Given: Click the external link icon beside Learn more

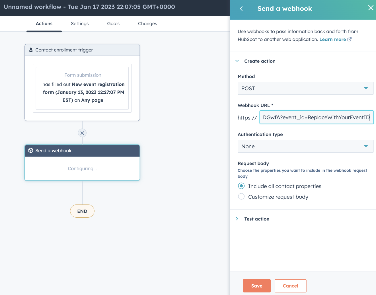Looking at the screenshot, I should coord(350,39).
